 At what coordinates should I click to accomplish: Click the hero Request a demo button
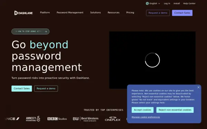coord(46,89)
